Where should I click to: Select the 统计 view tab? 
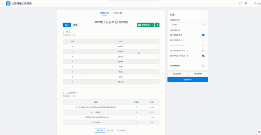coord(67,25)
